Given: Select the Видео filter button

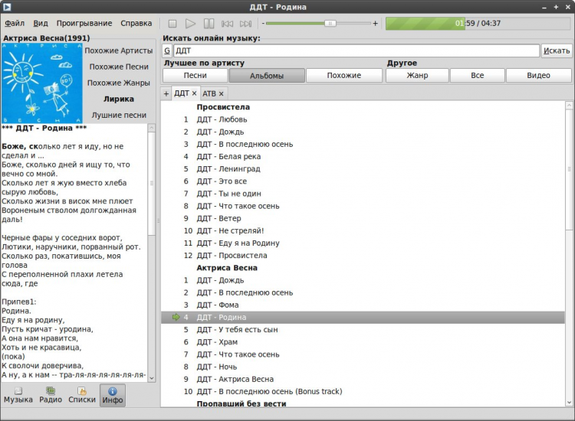Looking at the screenshot, I should click(x=538, y=76).
